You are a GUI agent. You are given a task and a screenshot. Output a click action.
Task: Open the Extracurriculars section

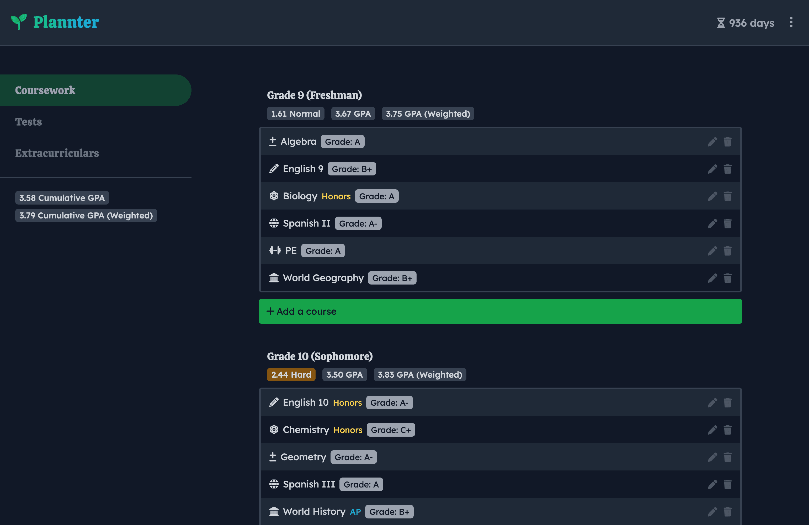[x=57, y=153]
